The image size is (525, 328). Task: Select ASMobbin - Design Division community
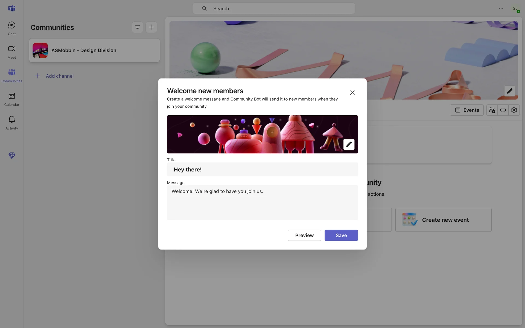click(94, 50)
